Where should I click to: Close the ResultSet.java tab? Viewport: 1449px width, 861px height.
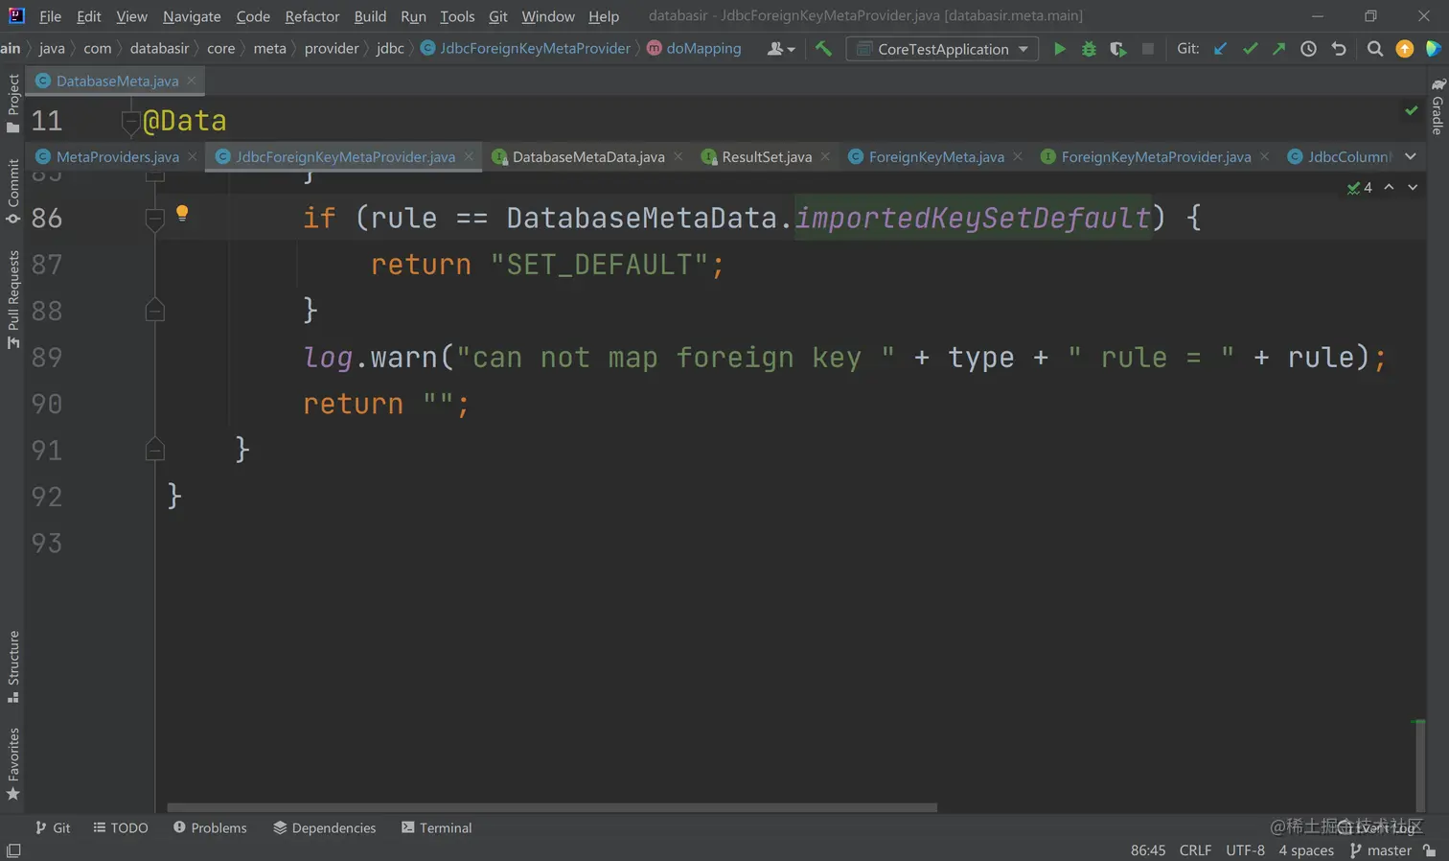[825, 156]
